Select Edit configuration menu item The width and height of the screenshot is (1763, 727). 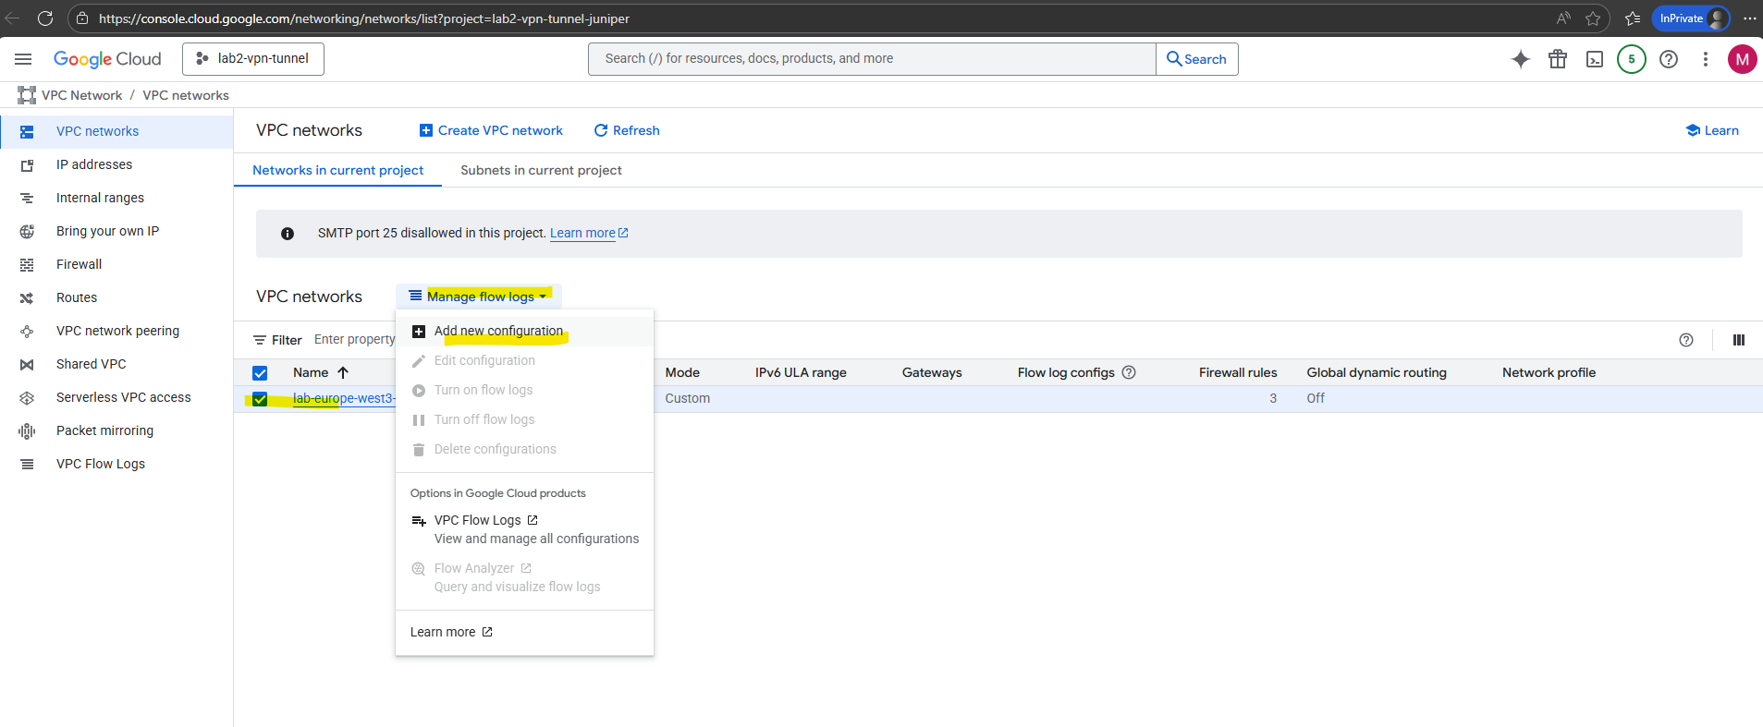(524, 360)
